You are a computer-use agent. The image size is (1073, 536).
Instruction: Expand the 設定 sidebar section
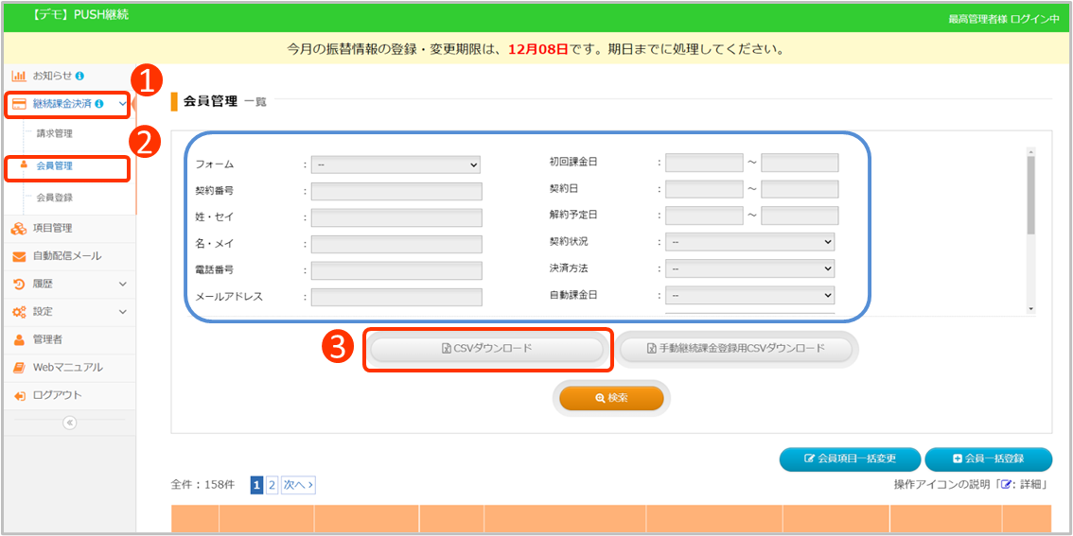[x=122, y=312]
